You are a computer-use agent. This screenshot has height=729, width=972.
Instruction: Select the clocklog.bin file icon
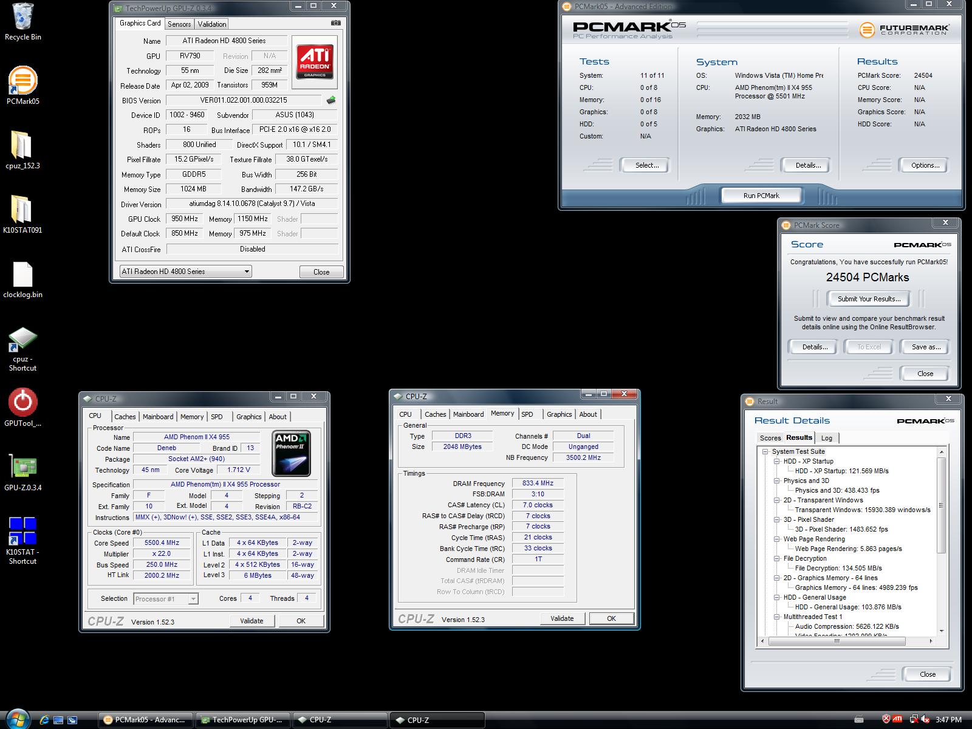(22, 280)
